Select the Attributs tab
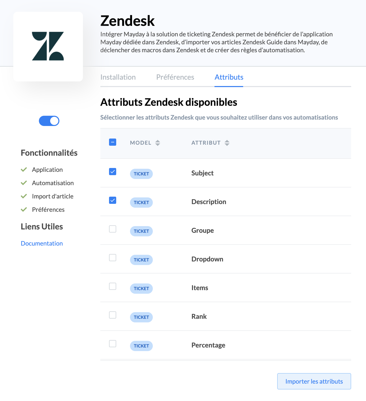Screen dimensions: 366x401 coord(229,77)
